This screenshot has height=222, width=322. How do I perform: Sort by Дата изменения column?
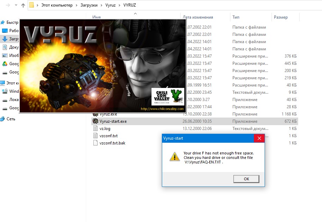pos(198,17)
